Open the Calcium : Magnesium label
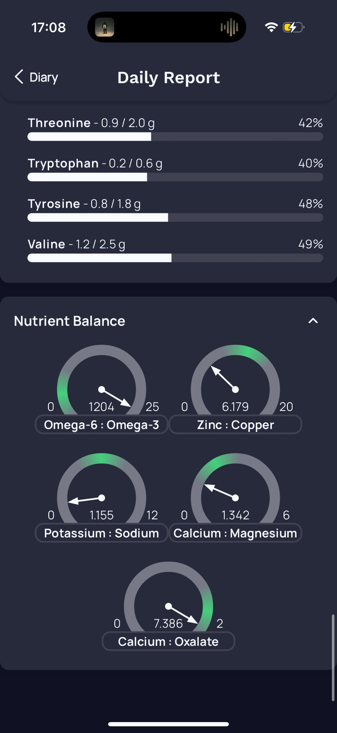Screen dimensions: 337x733 pos(236,533)
